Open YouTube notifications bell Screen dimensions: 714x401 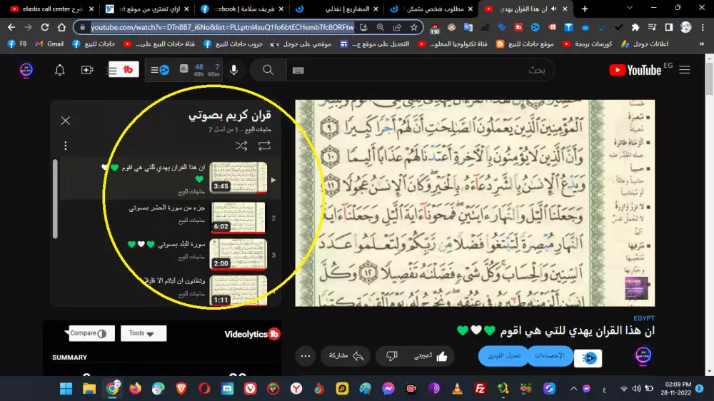tap(60, 70)
